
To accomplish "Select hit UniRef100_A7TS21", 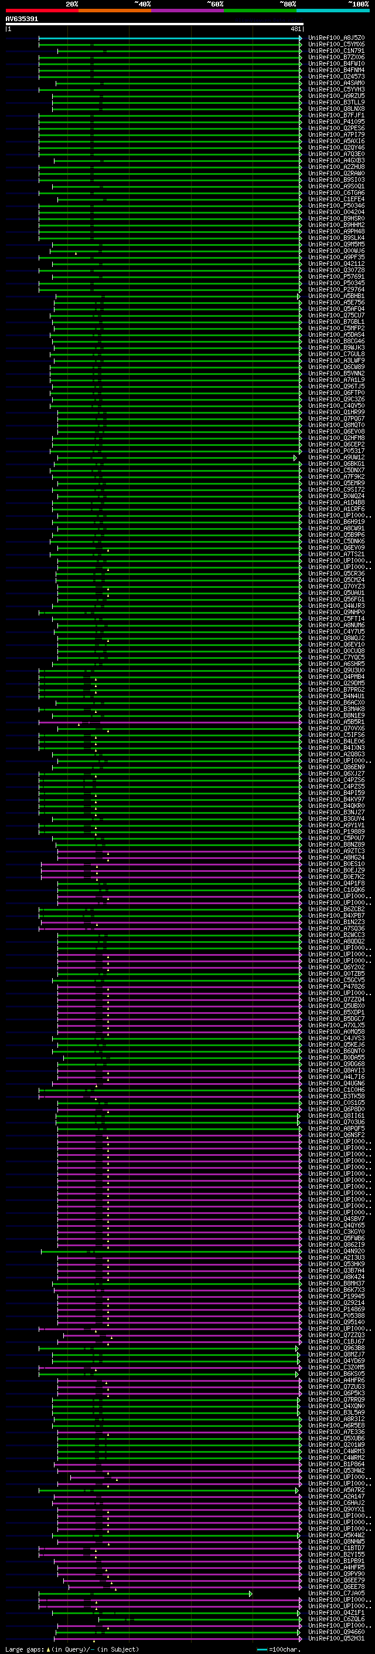I will pyautogui.click(x=336, y=554).
